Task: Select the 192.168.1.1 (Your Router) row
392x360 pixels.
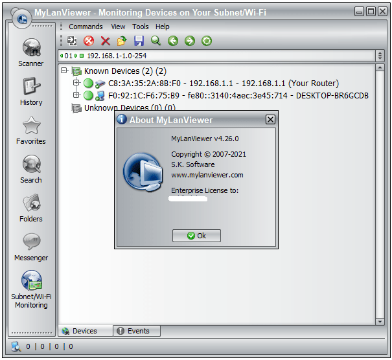Action: [224, 83]
